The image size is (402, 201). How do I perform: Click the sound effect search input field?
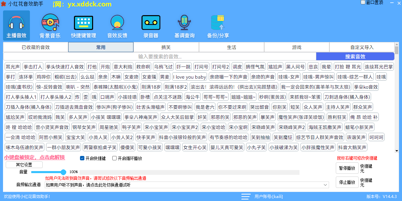click(x=160, y=56)
